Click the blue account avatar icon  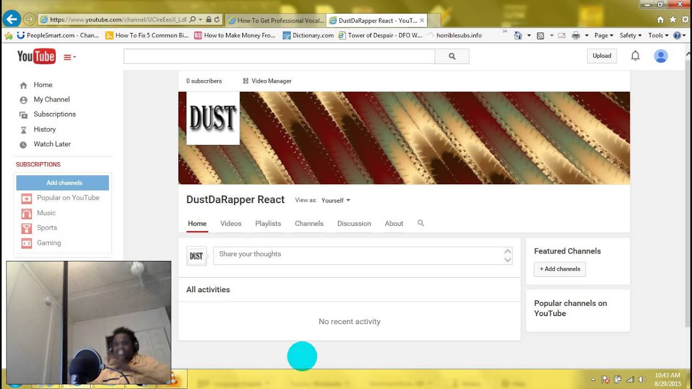pyautogui.click(x=661, y=56)
